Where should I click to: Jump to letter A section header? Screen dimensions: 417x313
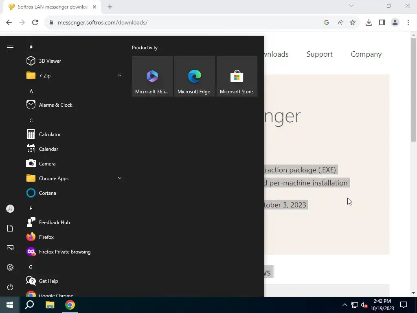[31, 91]
